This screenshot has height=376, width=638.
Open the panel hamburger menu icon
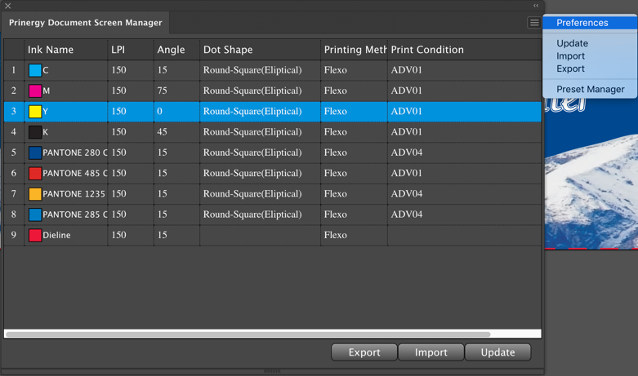533,23
